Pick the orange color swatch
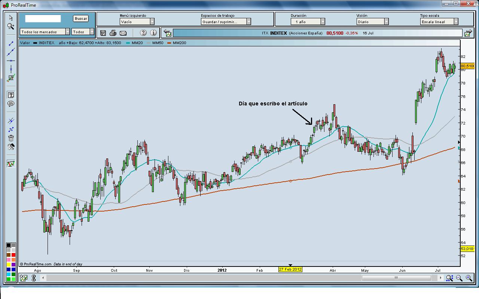479x299 pixels. coord(13,260)
